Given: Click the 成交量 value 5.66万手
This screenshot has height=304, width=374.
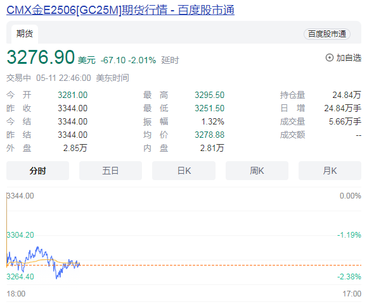Looking at the screenshot, I should (x=345, y=121).
